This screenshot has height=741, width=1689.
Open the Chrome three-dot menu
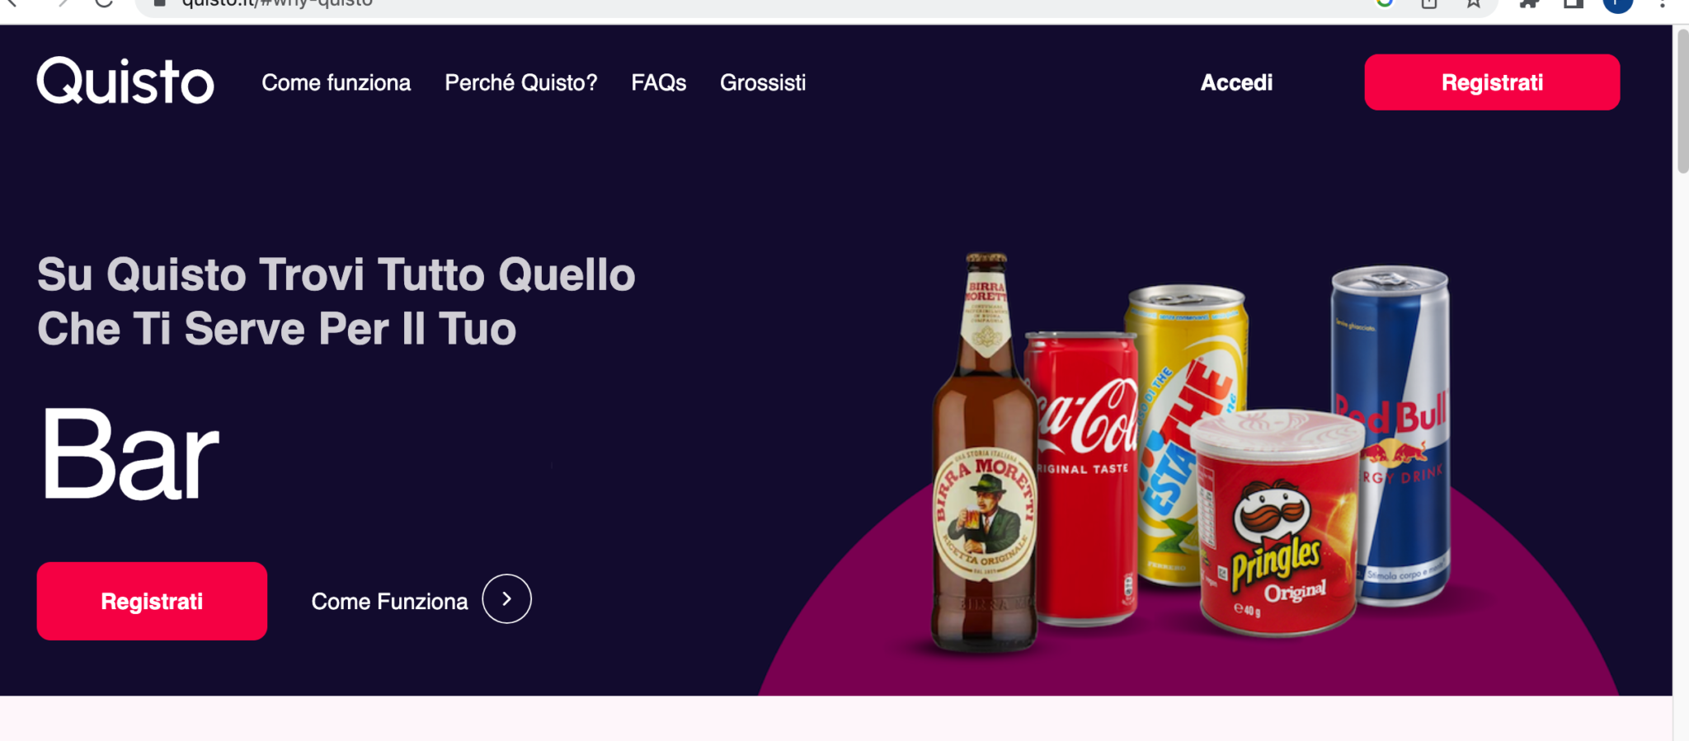(1663, 3)
